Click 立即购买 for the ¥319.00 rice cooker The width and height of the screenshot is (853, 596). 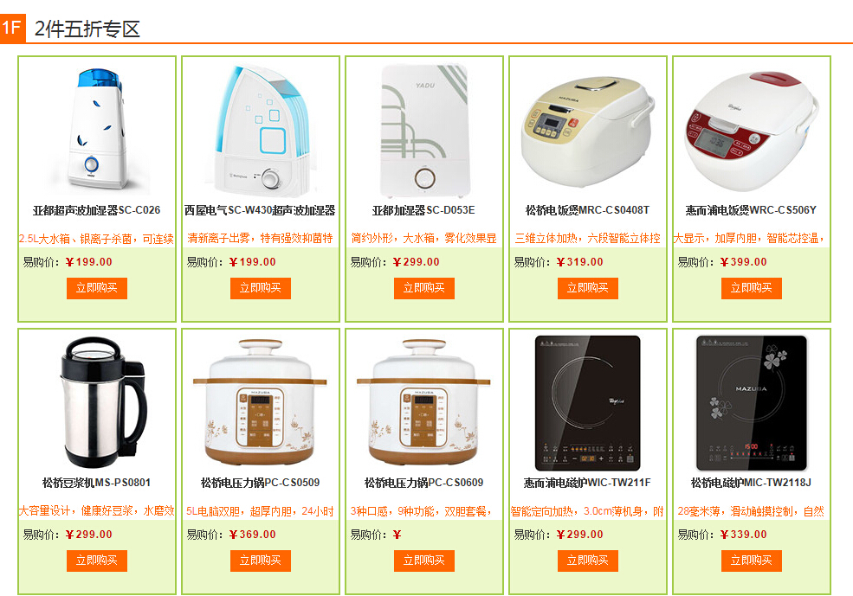click(587, 289)
